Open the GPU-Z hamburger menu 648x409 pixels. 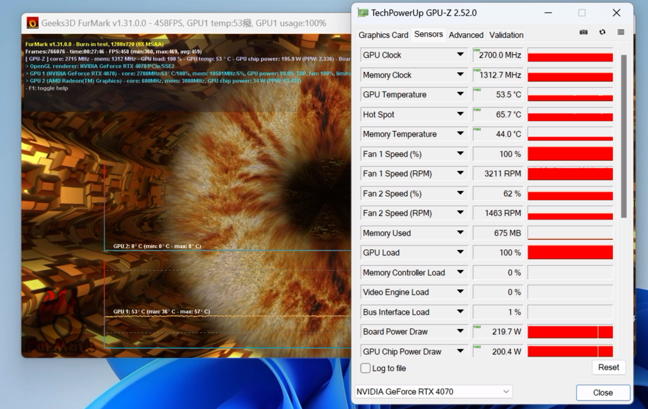tap(621, 33)
